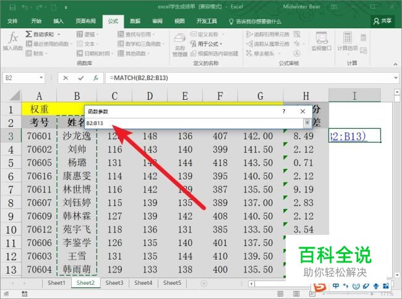This screenshot has width=402, height=299.
Task: Confirm the formula with the checkmark button
Action: [81, 78]
